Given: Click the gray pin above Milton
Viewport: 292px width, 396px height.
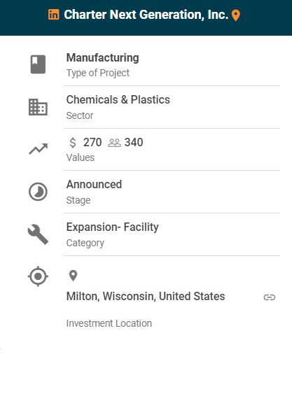Looking at the screenshot, I should [x=73, y=276].
